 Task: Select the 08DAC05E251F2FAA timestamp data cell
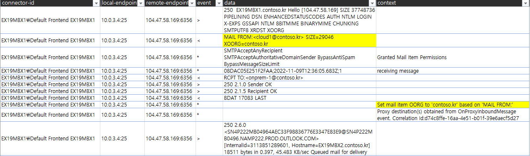pos(299,71)
